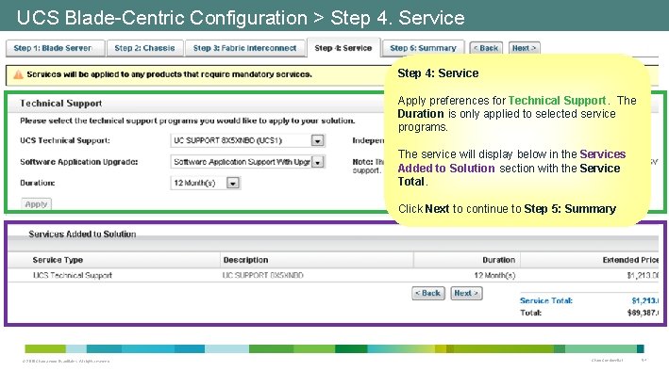Viewport: 669px width, 371px height.
Task: Select the UCS Technical Support row cell
Action: tap(73, 275)
